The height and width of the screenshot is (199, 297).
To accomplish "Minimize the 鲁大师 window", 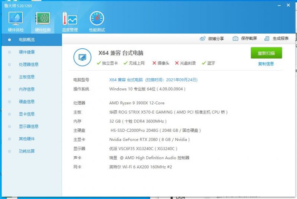I will pyautogui.click(x=279, y=6).
